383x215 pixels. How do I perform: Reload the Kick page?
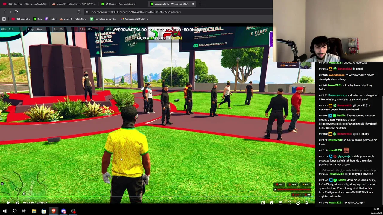pyautogui.click(x=16, y=12)
